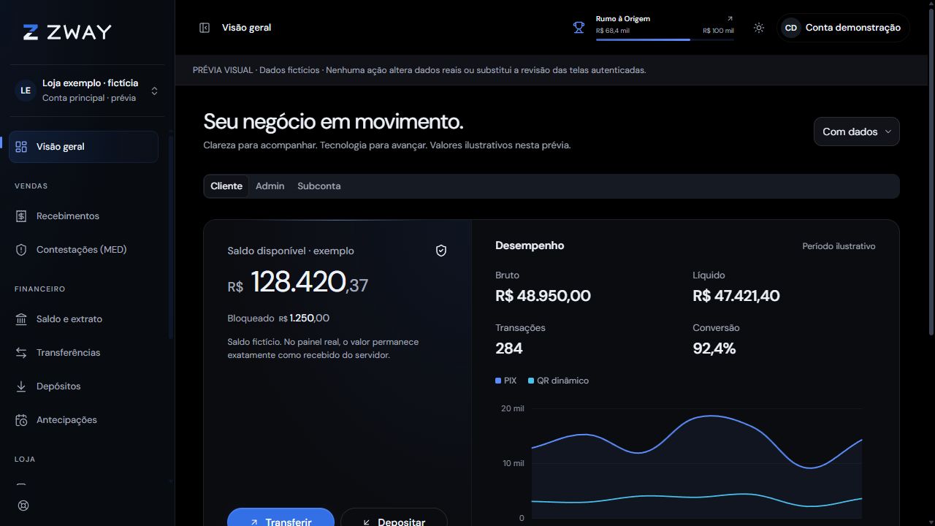Click the CD avatar circle
The width and height of the screenshot is (935, 526).
[x=790, y=28]
